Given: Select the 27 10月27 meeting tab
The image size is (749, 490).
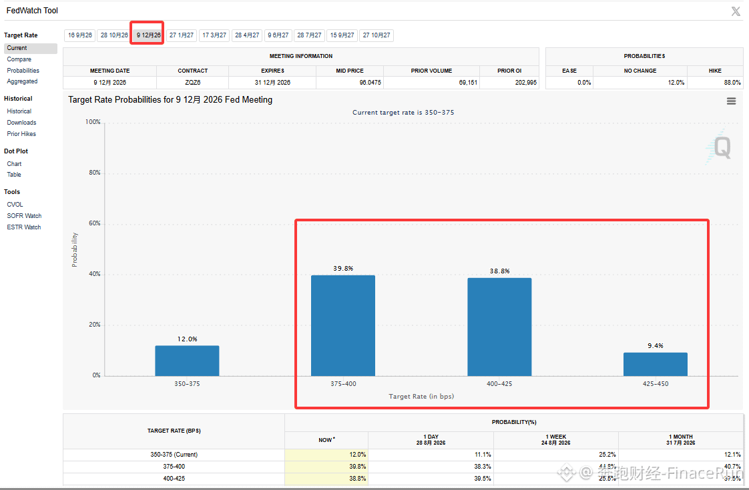Looking at the screenshot, I should [377, 35].
